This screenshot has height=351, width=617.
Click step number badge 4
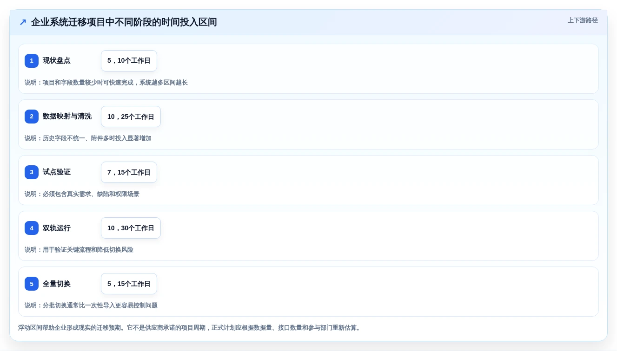[32, 228]
